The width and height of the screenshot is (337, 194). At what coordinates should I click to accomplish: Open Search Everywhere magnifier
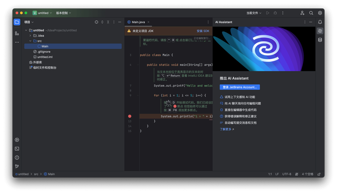pos(311,13)
